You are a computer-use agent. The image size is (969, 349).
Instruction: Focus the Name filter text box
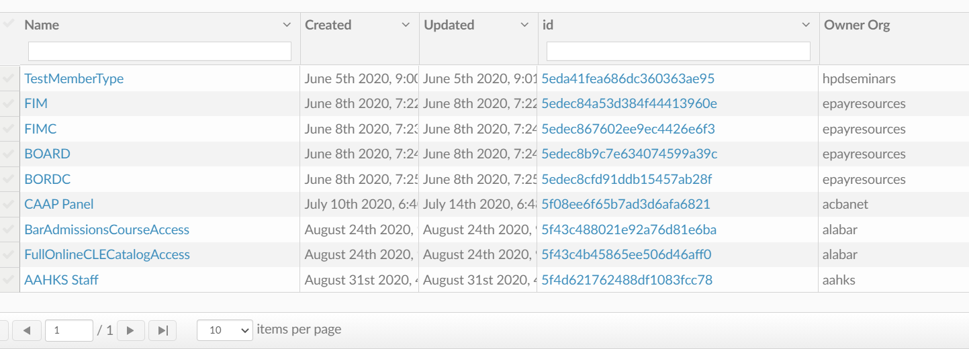[160, 51]
